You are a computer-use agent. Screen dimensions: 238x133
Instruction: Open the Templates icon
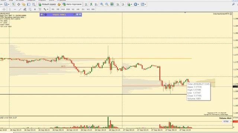click(142, 4)
